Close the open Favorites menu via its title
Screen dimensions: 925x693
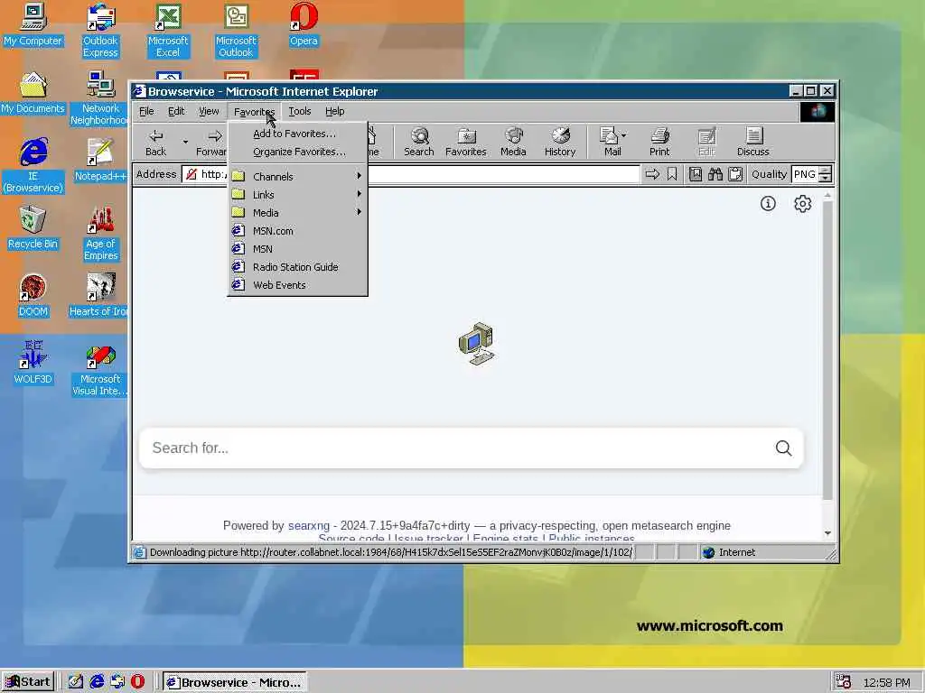[254, 111]
